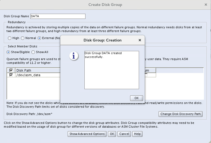The height and width of the screenshot is (143, 211).
Task: Select the /dev/asm_data row
Action: coord(37,75)
